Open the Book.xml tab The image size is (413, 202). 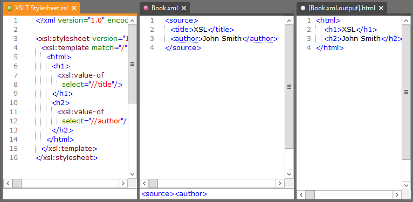click(164, 8)
